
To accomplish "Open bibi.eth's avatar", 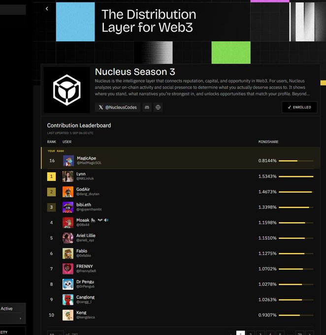I will click(68, 207).
